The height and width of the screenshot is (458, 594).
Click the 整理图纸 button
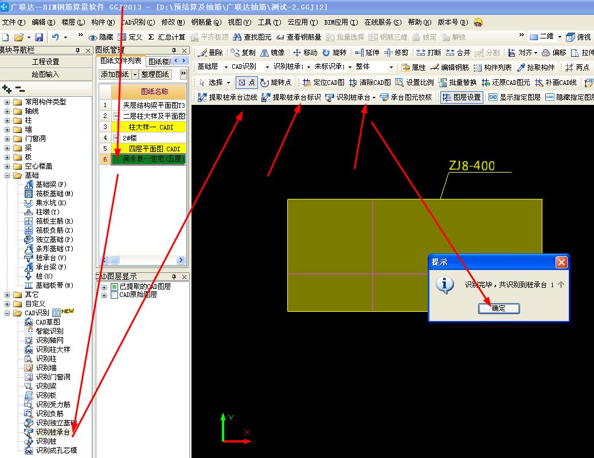click(x=155, y=75)
